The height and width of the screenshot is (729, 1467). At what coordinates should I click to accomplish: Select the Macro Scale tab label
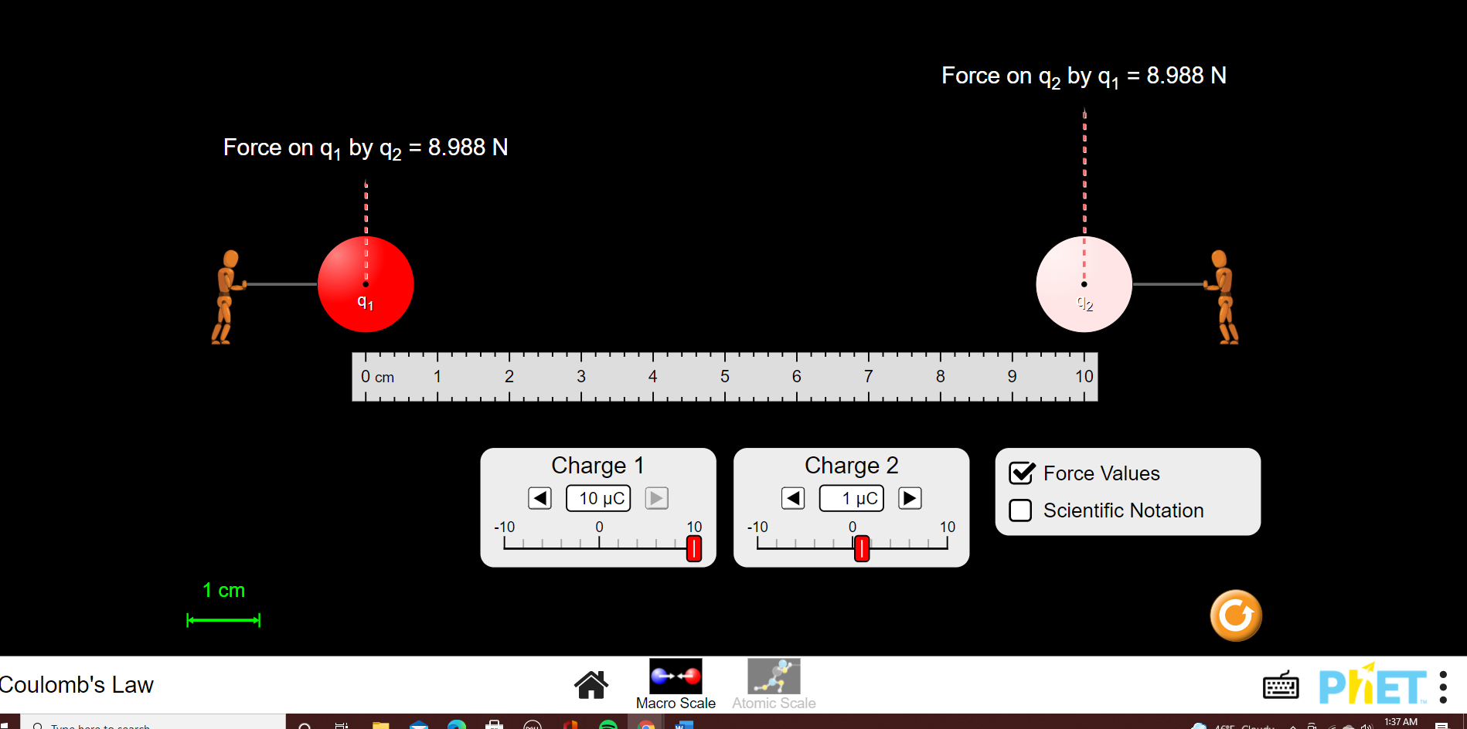pos(676,703)
